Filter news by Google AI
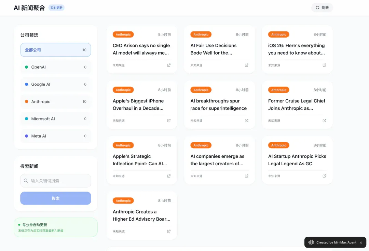369x251 pixels. [x=56, y=84]
